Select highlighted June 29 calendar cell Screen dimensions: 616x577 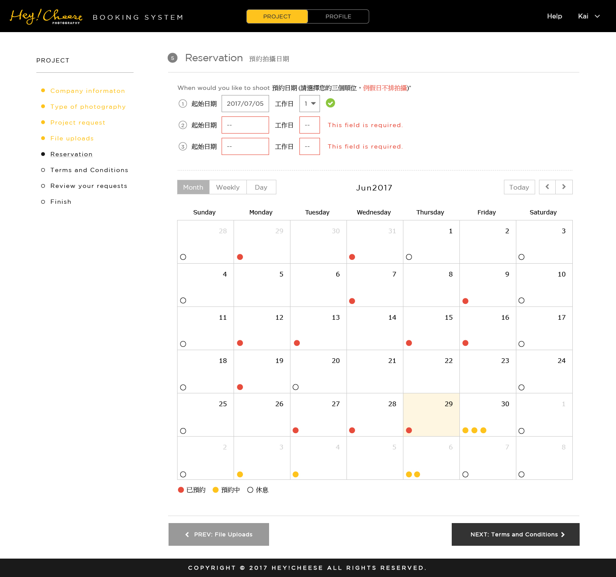431,415
